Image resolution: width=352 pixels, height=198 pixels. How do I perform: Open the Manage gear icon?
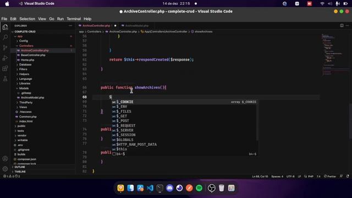point(5,169)
